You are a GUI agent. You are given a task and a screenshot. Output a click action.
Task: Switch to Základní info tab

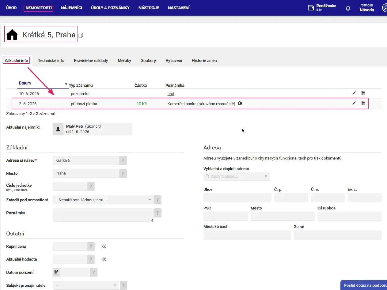tap(17, 60)
